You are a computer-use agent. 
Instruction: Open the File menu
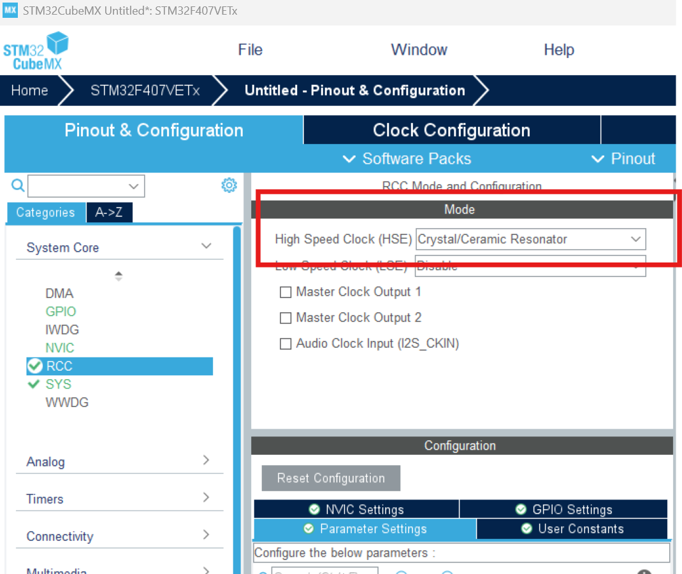click(x=250, y=50)
